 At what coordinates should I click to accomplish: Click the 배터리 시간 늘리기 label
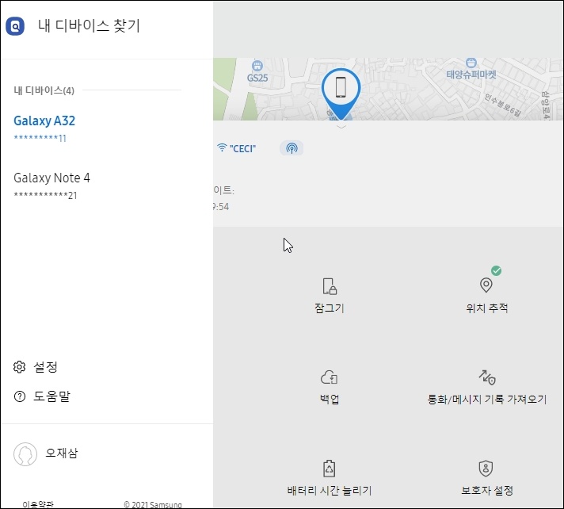330,490
